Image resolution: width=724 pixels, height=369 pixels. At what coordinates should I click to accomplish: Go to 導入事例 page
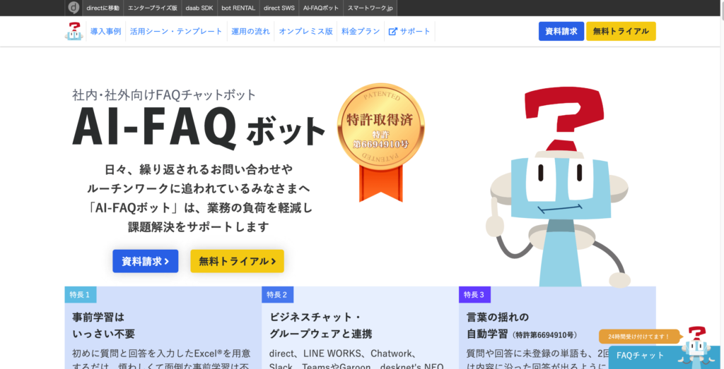(106, 31)
